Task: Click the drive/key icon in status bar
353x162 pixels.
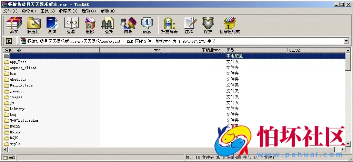Action: 9,157
